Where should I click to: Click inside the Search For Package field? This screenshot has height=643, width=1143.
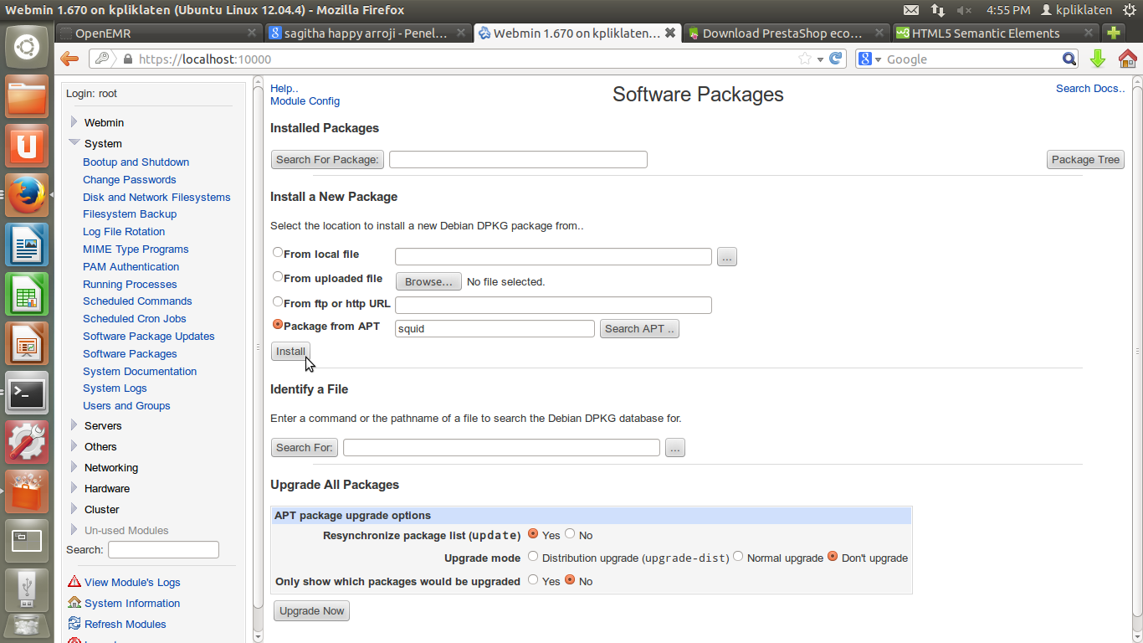pos(517,159)
